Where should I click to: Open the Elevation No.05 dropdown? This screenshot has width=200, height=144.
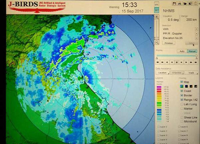[x=196, y=38]
